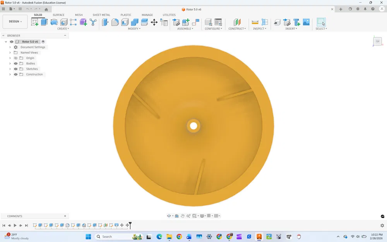The image size is (387, 242).
Task: Open a new design tab with plus
Action: [341, 9]
